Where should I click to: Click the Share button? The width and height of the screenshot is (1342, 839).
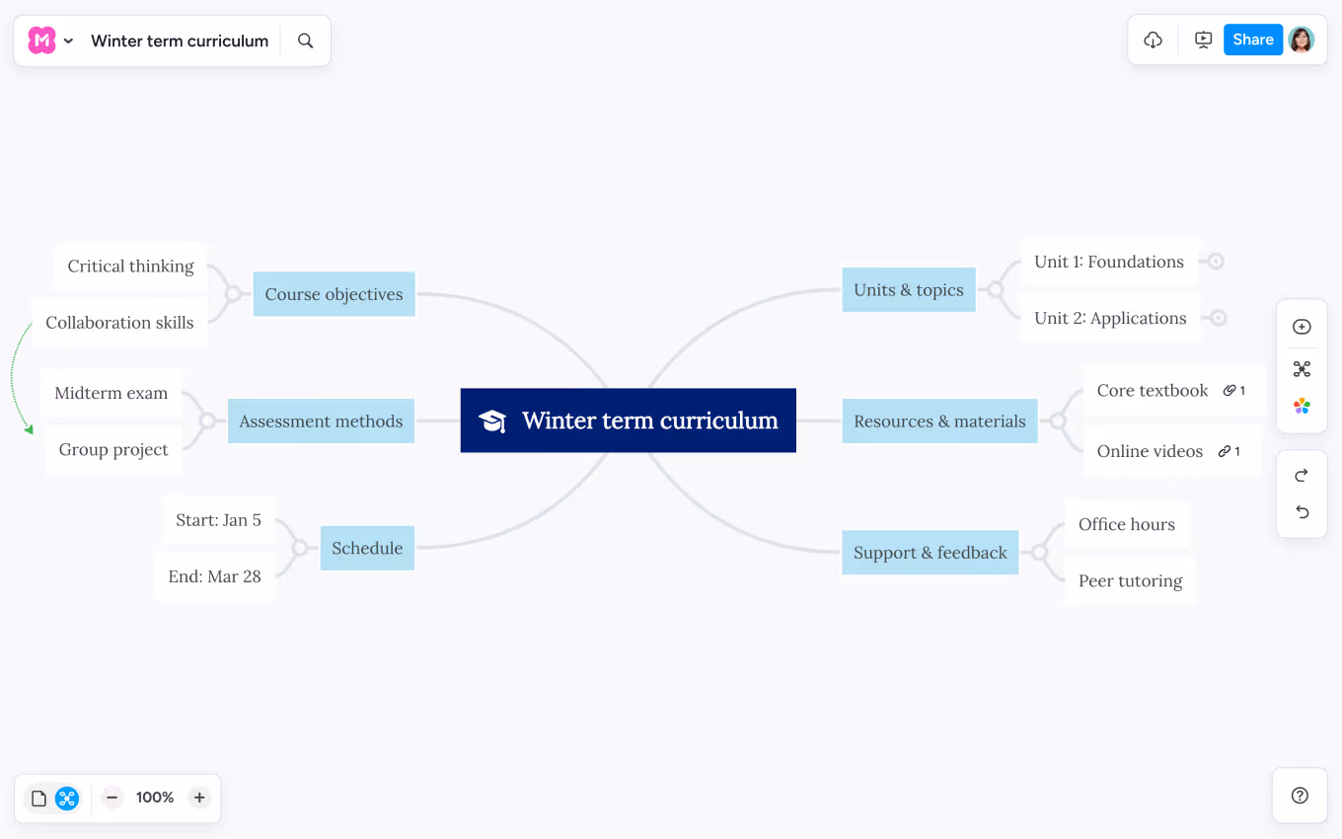coord(1252,39)
